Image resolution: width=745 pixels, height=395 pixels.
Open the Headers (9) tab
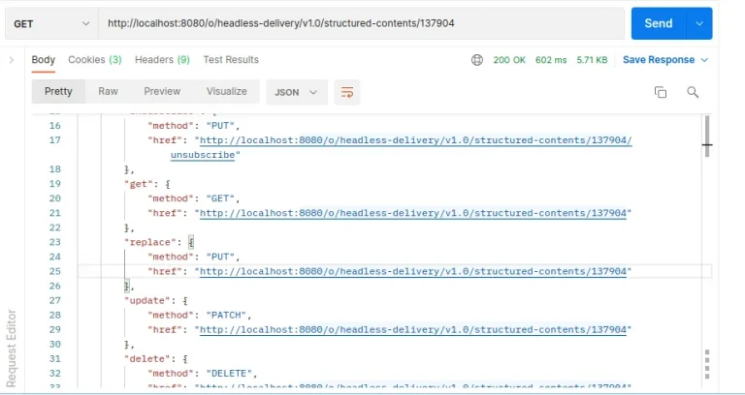(162, 60)
